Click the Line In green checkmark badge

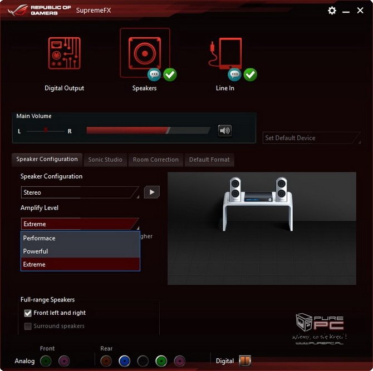[251, 75]
